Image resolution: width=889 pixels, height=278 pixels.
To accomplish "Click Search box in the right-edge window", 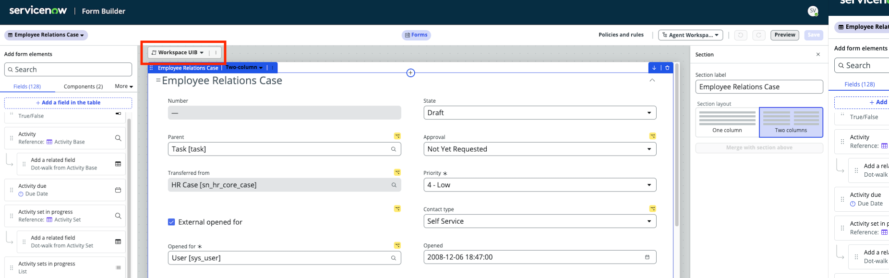I will click(x=862, y=65).
